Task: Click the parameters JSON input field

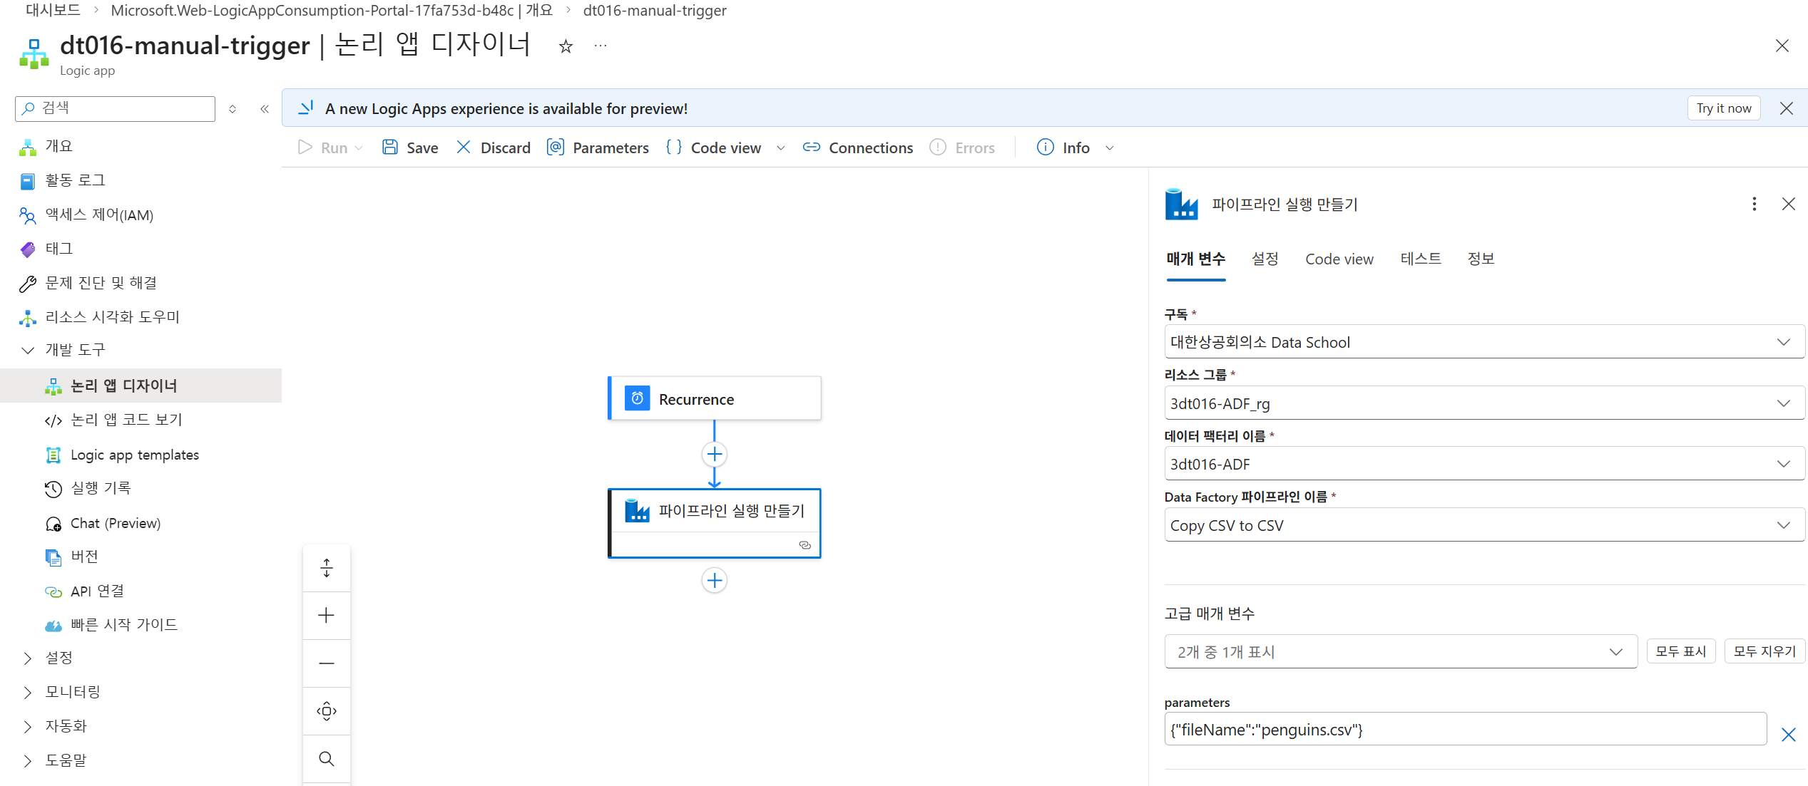Action: click(x=1464, y=730)
